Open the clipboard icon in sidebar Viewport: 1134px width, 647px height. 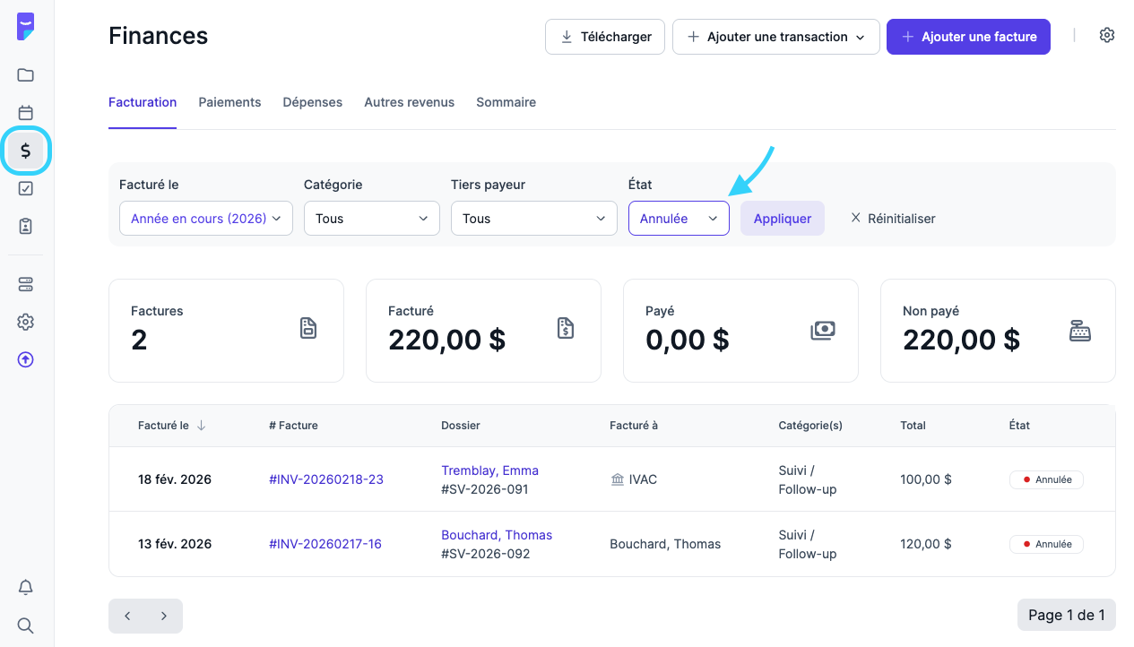tap(26, 226)
